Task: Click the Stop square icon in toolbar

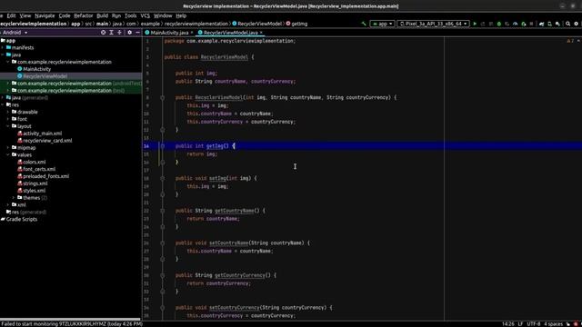Action: tap(531, 24)
